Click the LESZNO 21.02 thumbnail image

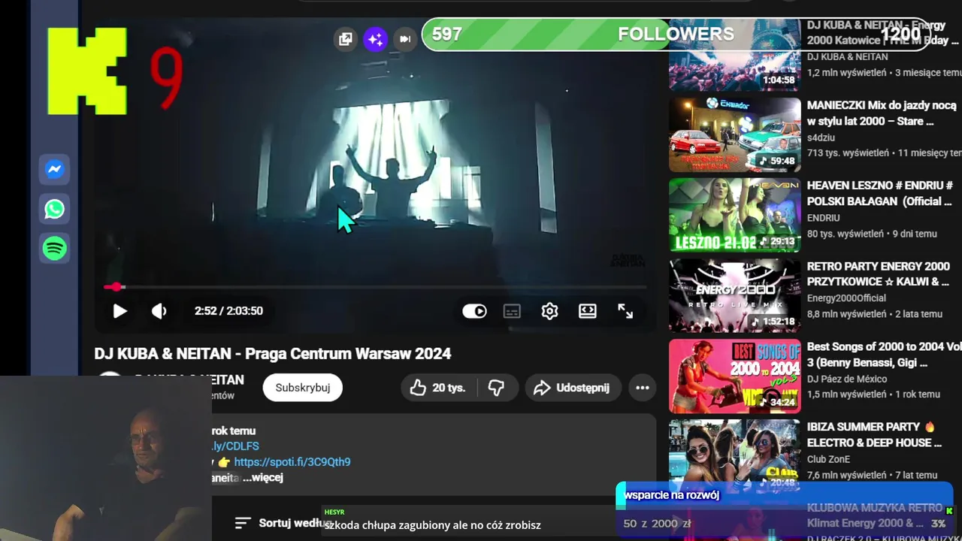[x=734, y=215]
